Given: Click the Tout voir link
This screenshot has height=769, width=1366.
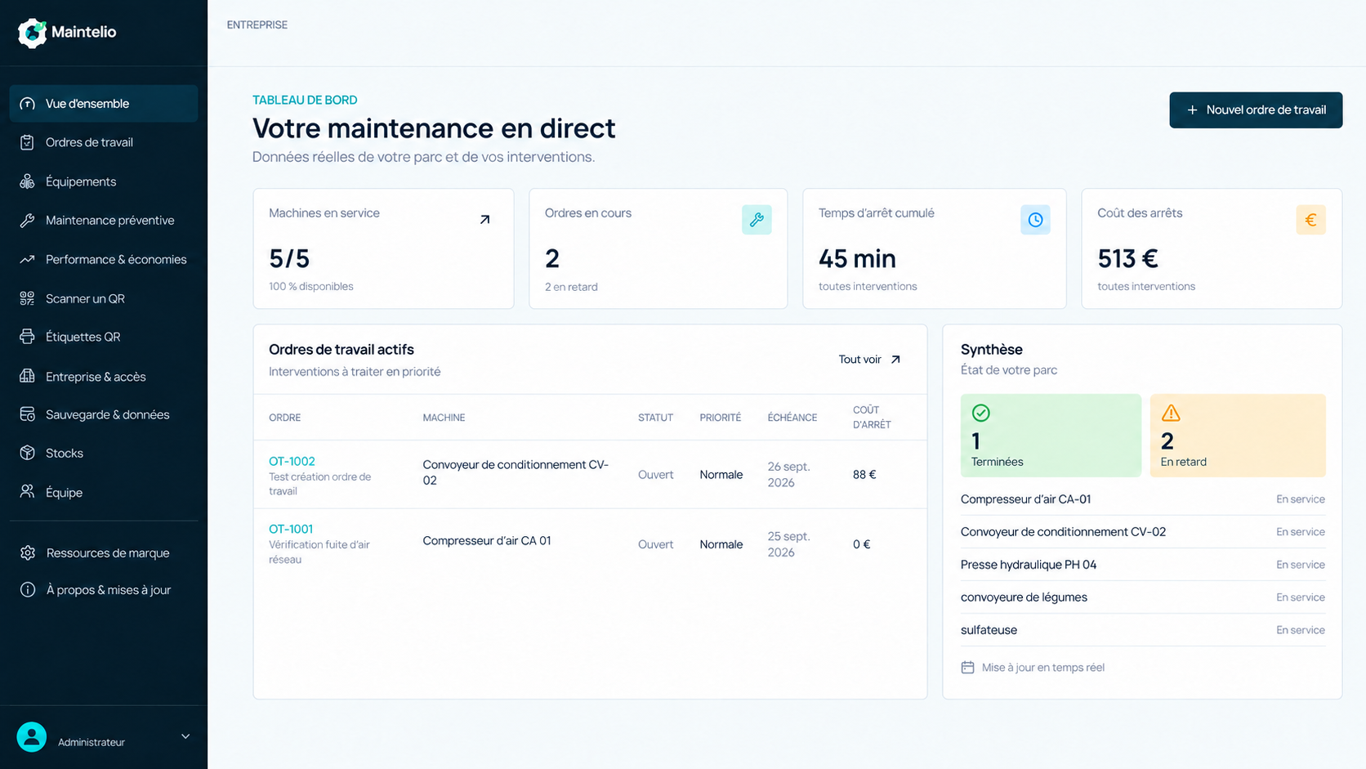Looking at the screenshot, I should 869,360.
